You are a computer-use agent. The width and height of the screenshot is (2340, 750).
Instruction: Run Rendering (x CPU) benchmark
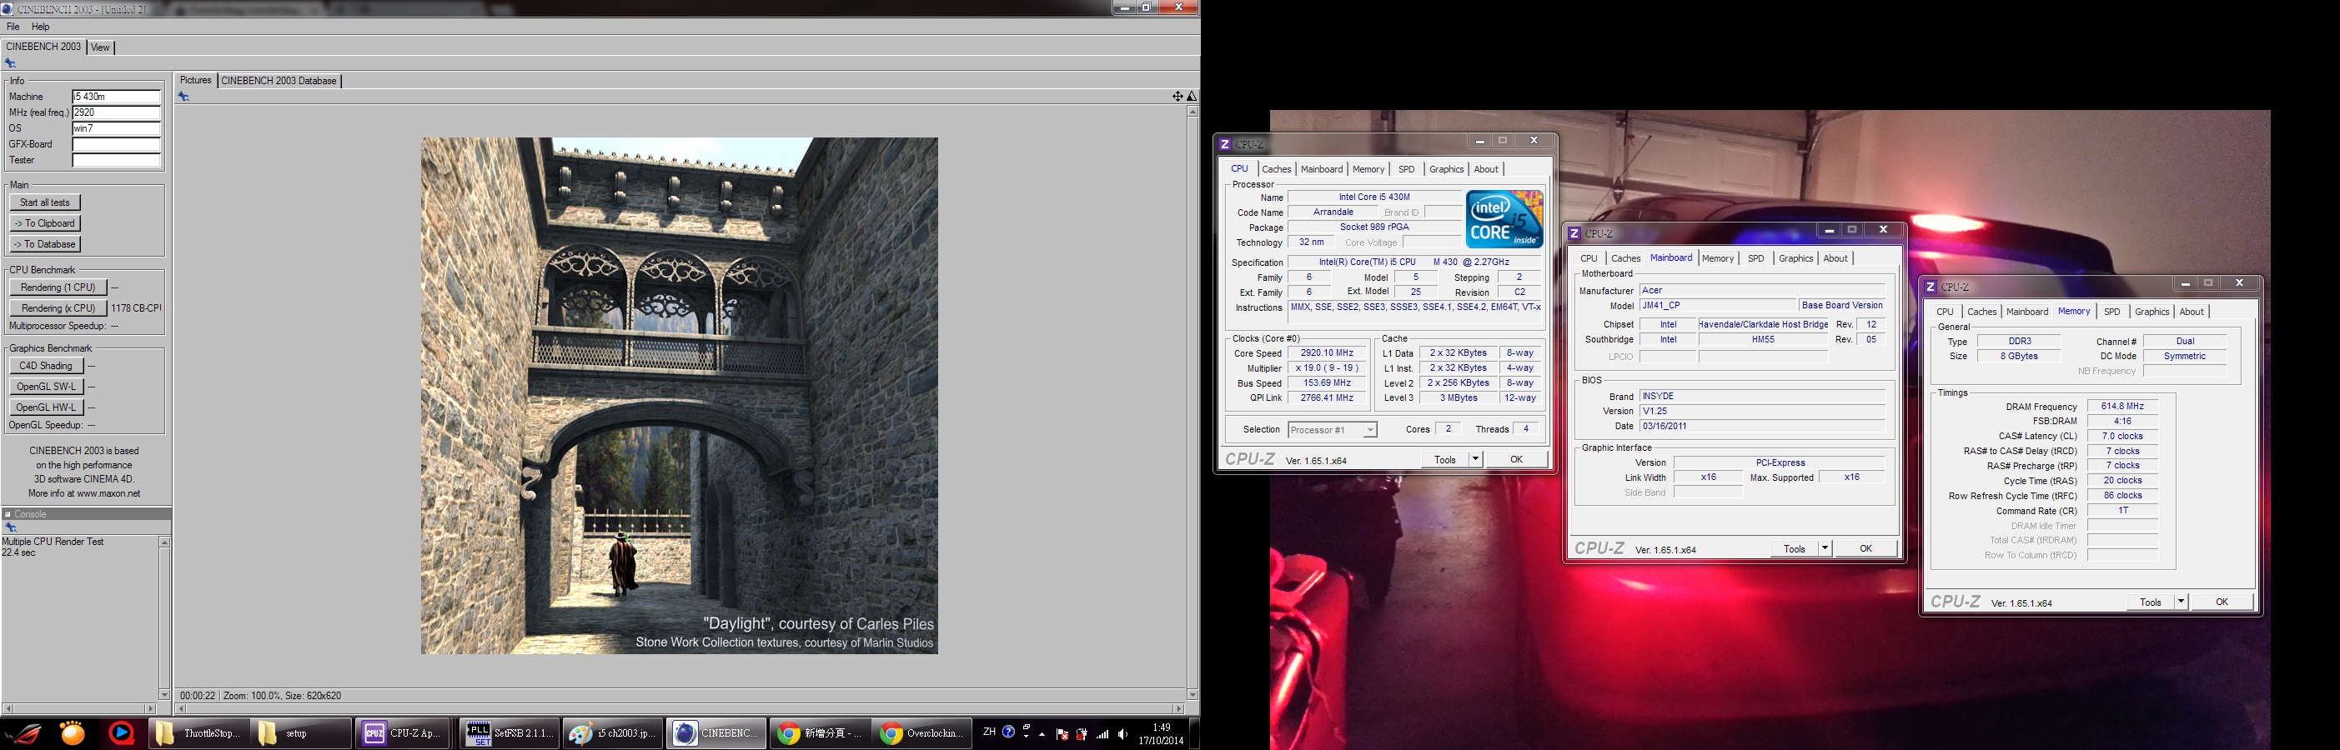pyautogui.click(x=58, y=308)
